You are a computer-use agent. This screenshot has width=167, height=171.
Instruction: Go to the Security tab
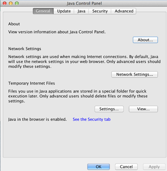[x=100, y=11]
